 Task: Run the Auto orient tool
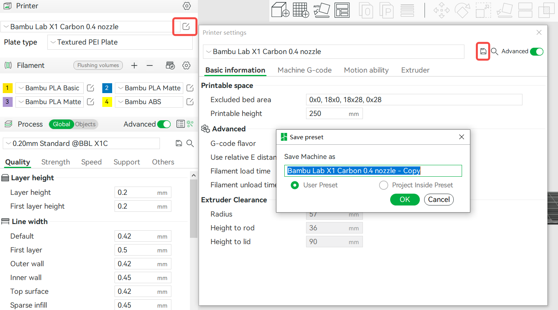pos(321,10)
